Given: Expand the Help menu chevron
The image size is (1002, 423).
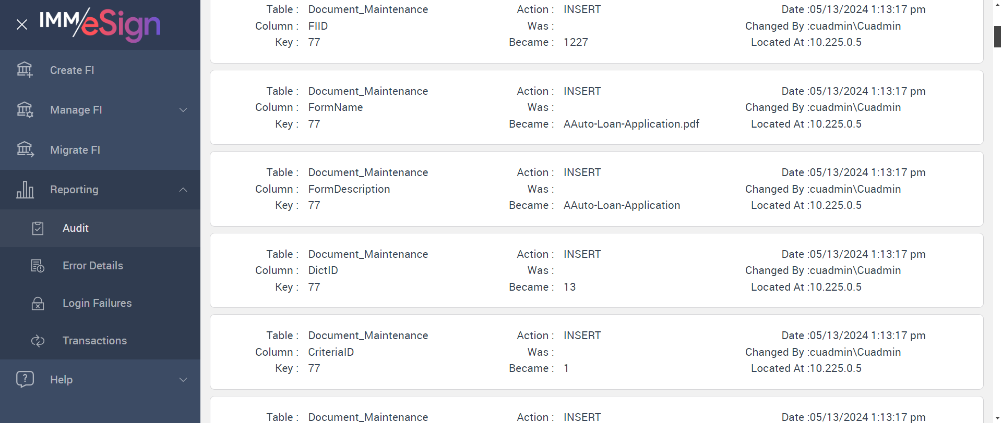Looking at the screenshot, I should pyautogui.click(x=183, y=380).
